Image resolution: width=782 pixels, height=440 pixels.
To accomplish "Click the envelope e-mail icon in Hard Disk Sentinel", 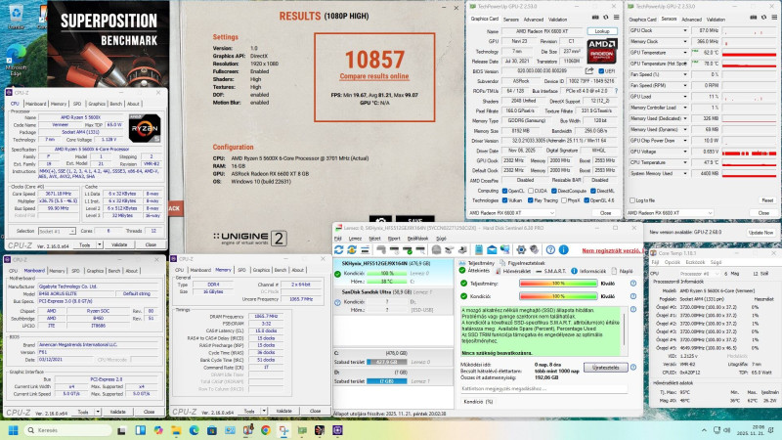I will 492,250.
